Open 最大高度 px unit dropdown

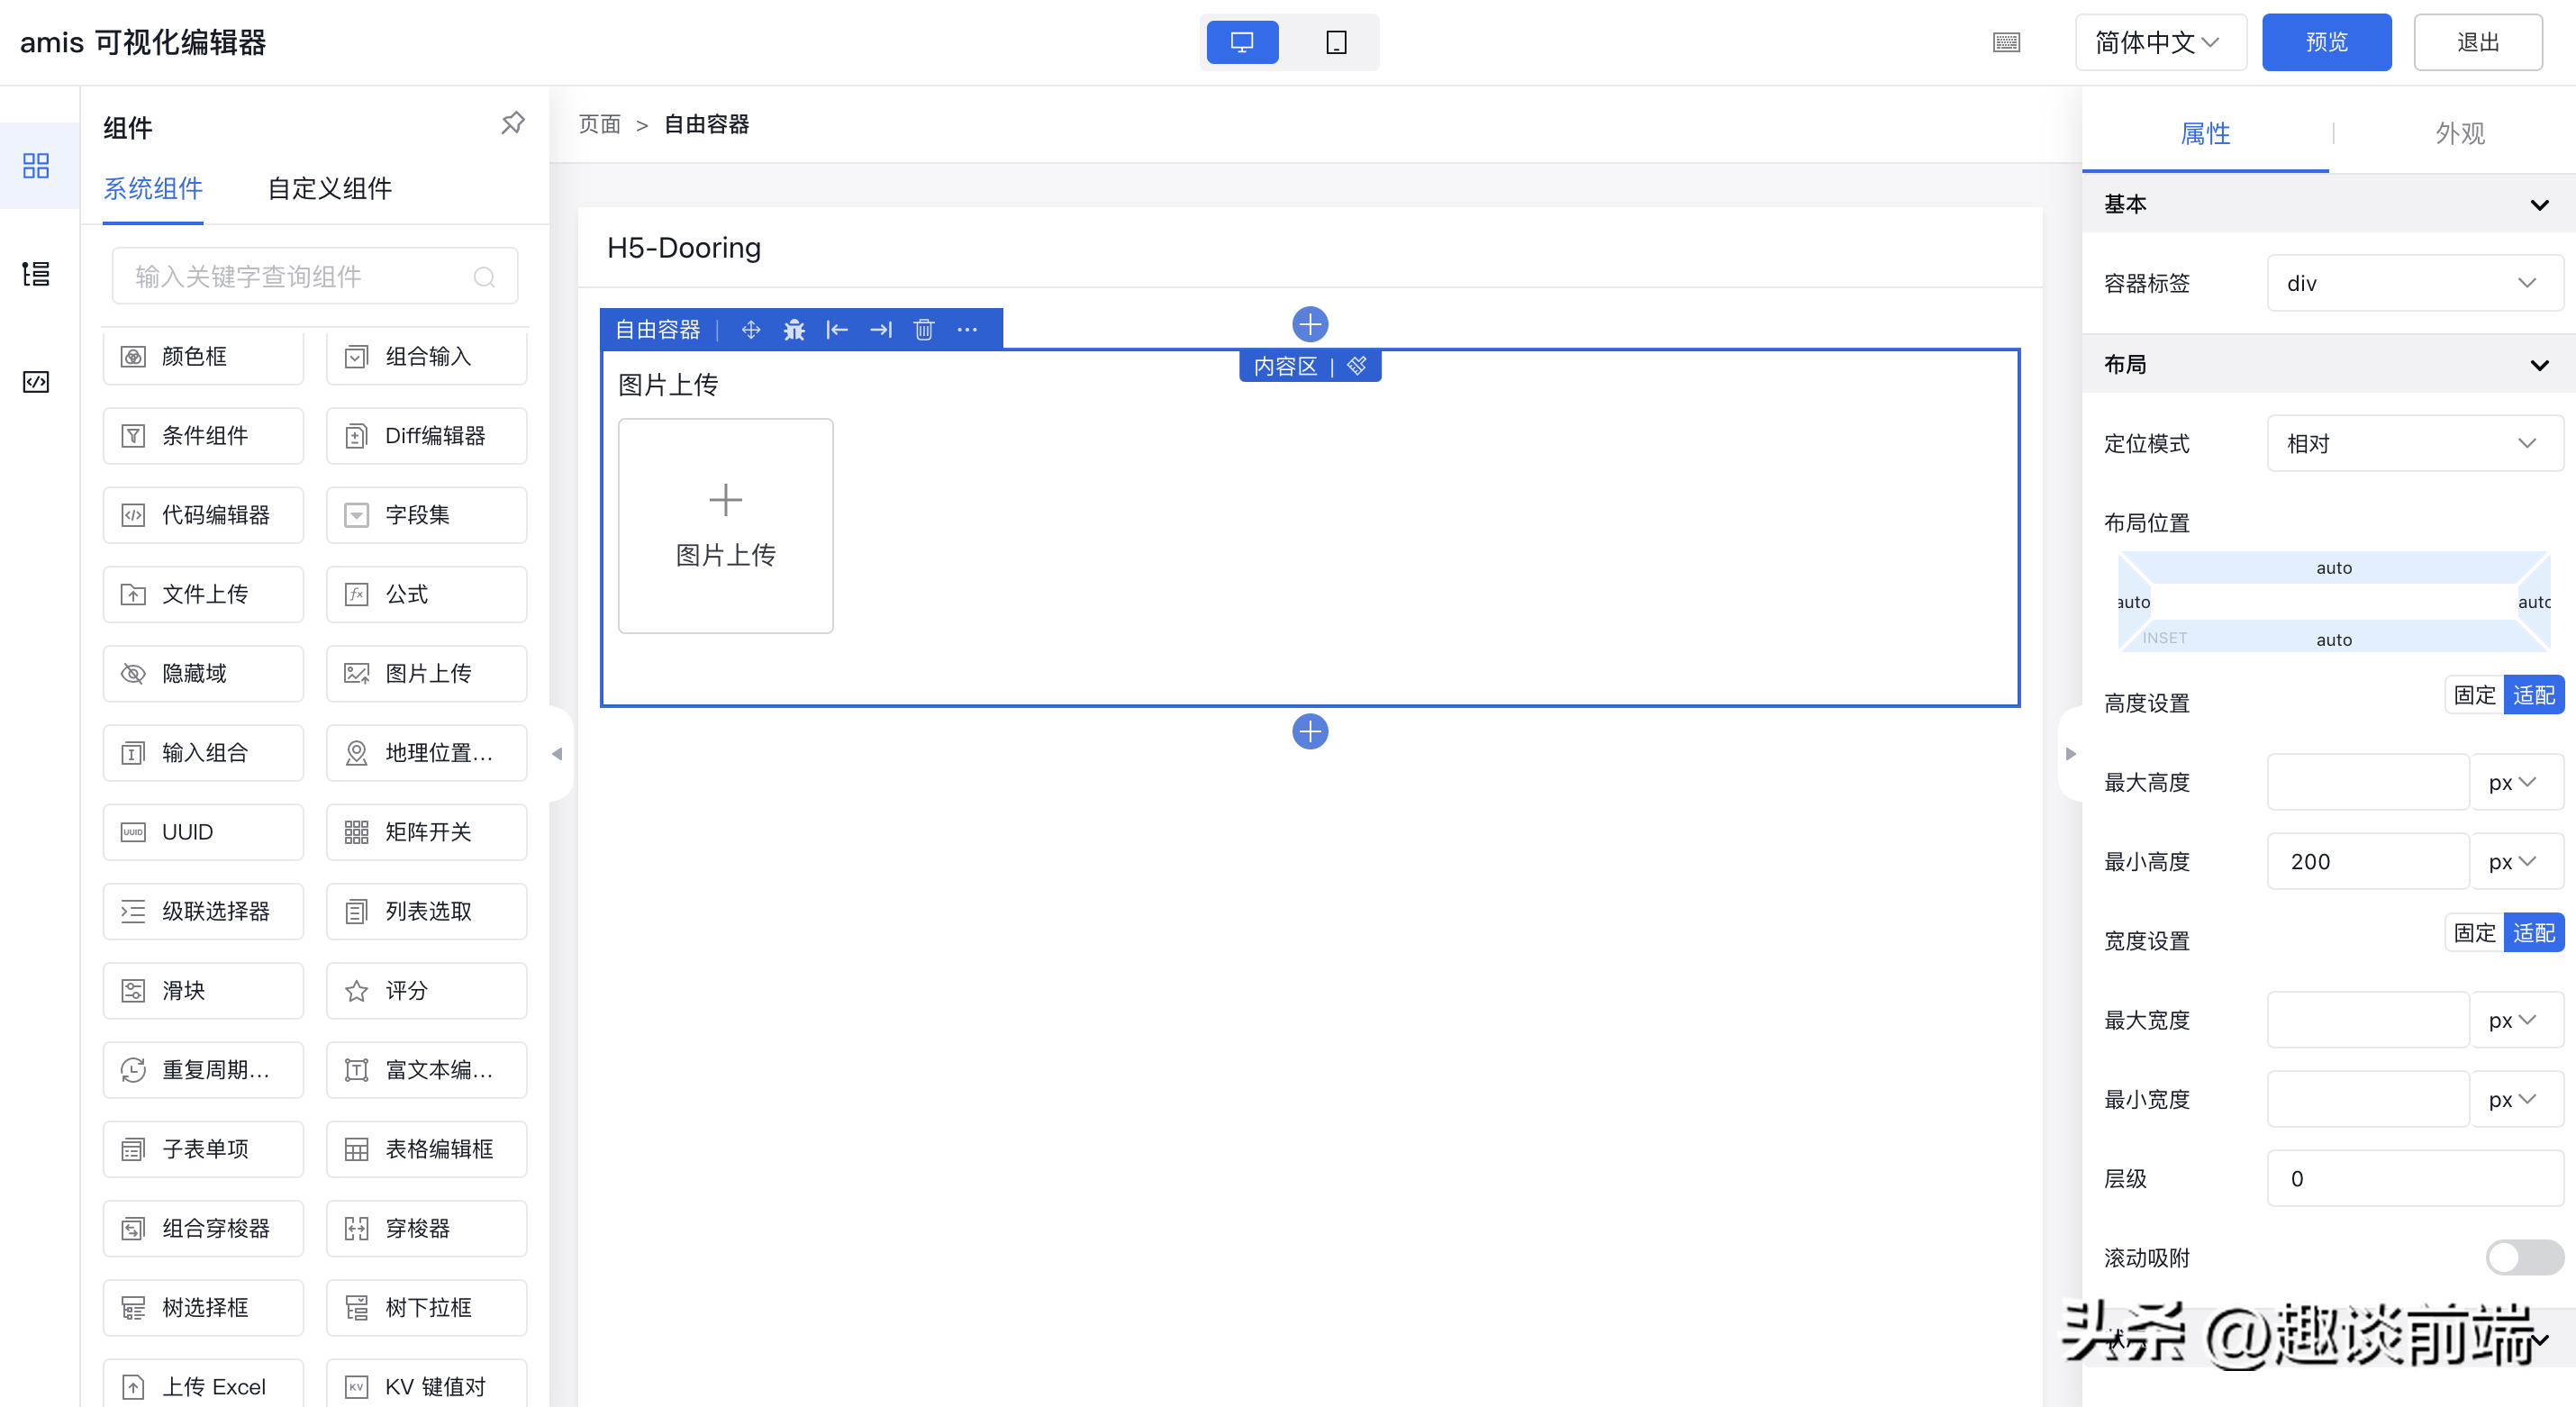[x=2516, y=782]
